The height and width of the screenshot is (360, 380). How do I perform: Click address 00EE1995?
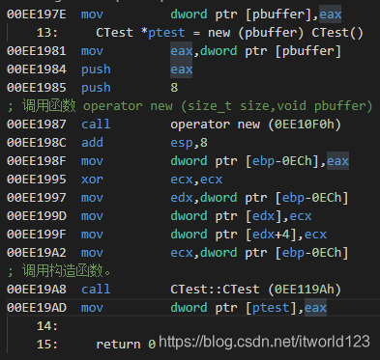(37, 180)
